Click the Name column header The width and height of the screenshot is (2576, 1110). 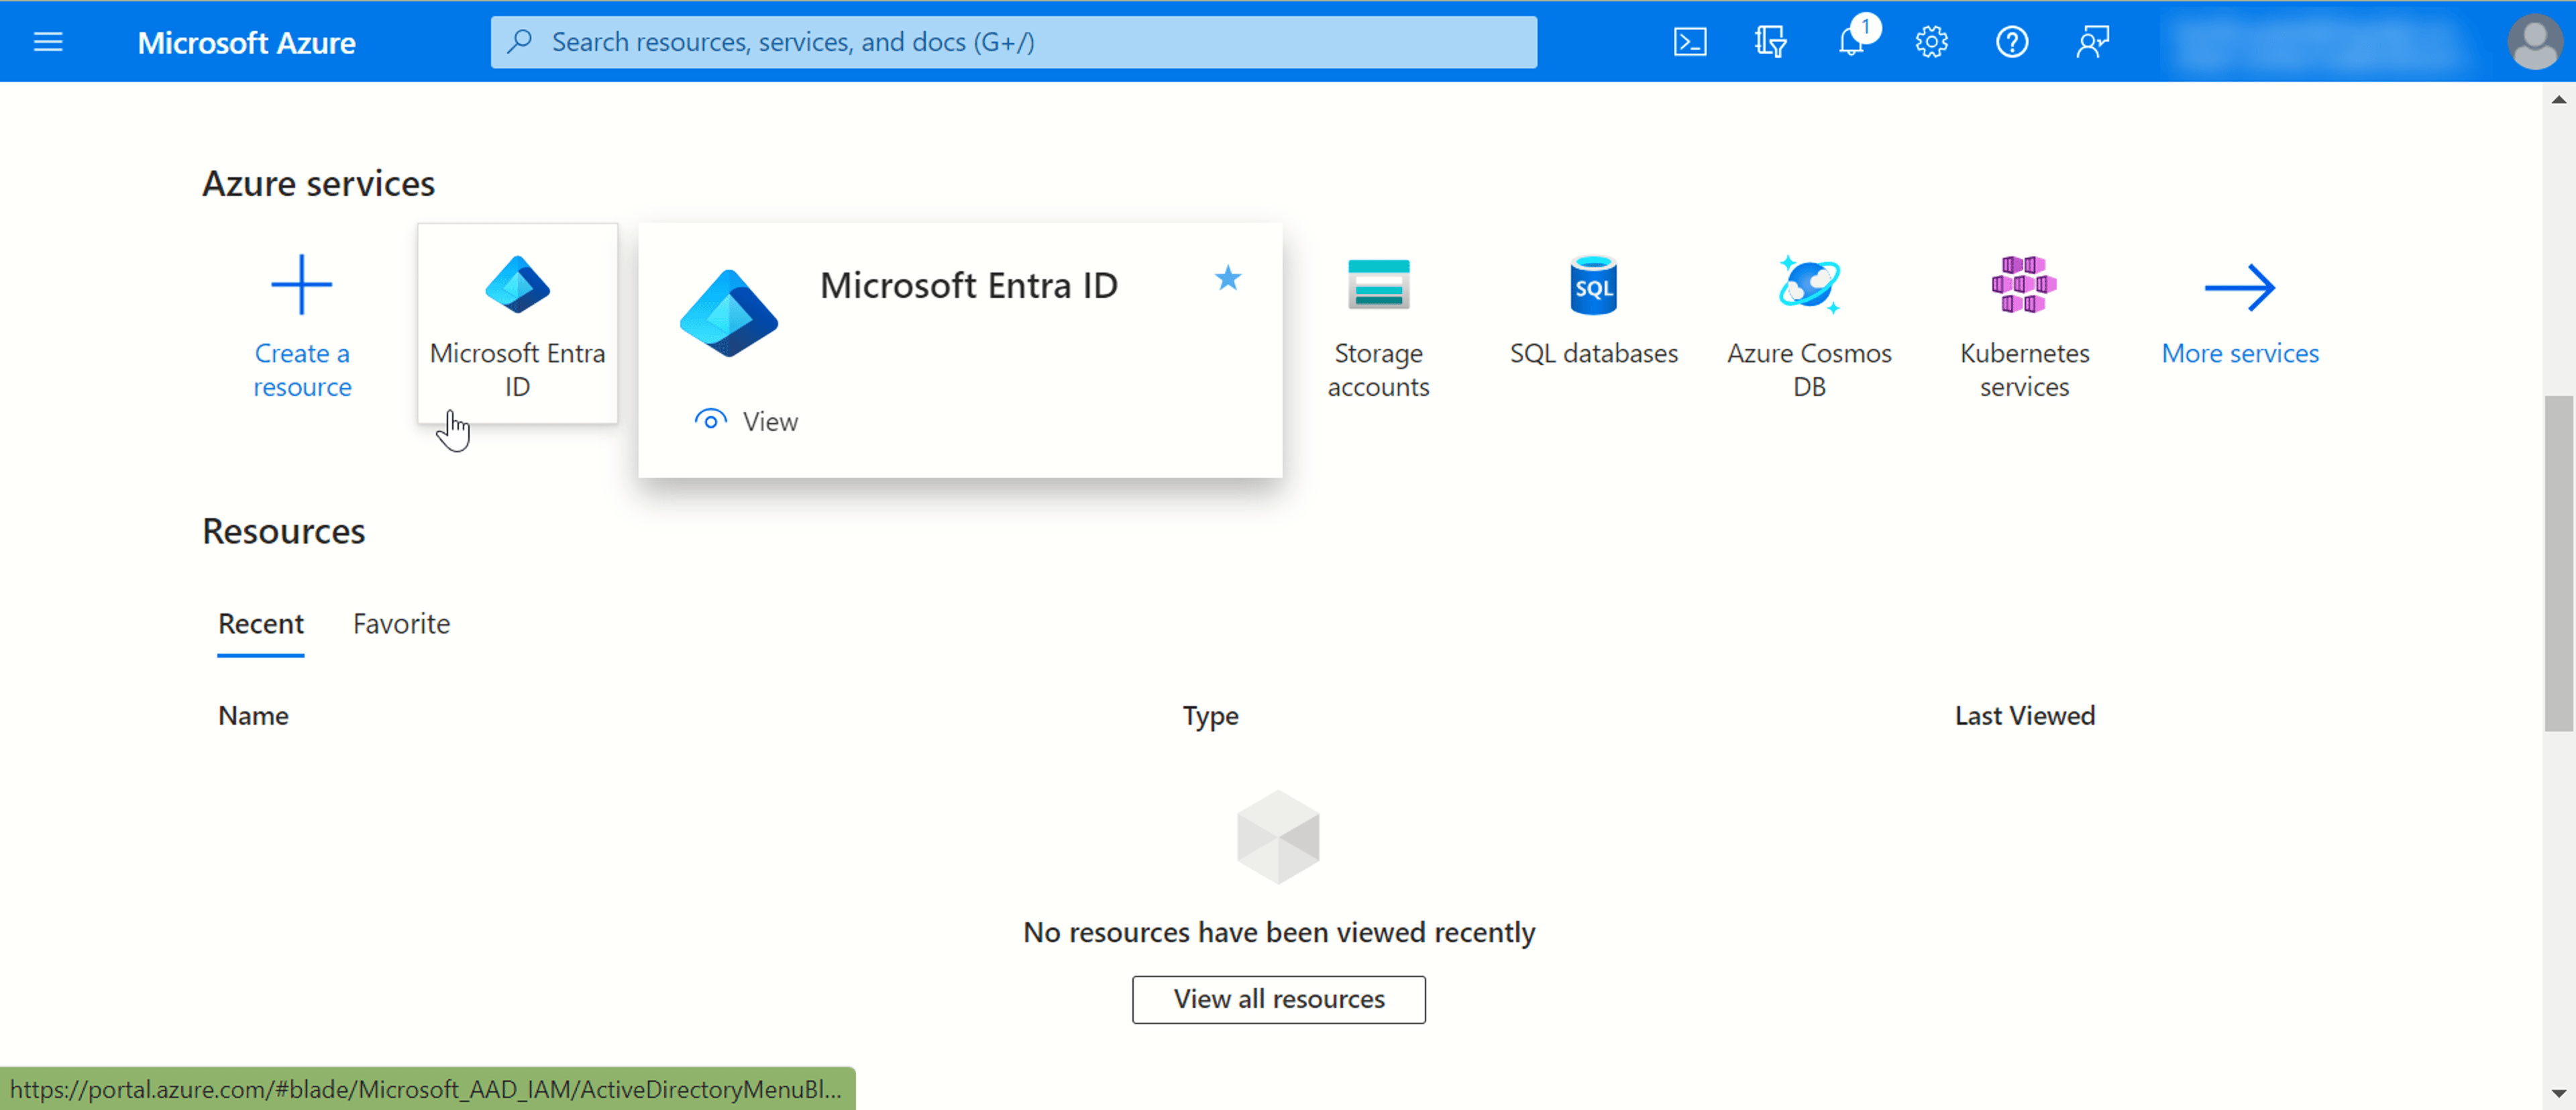[x=253, y=716]
